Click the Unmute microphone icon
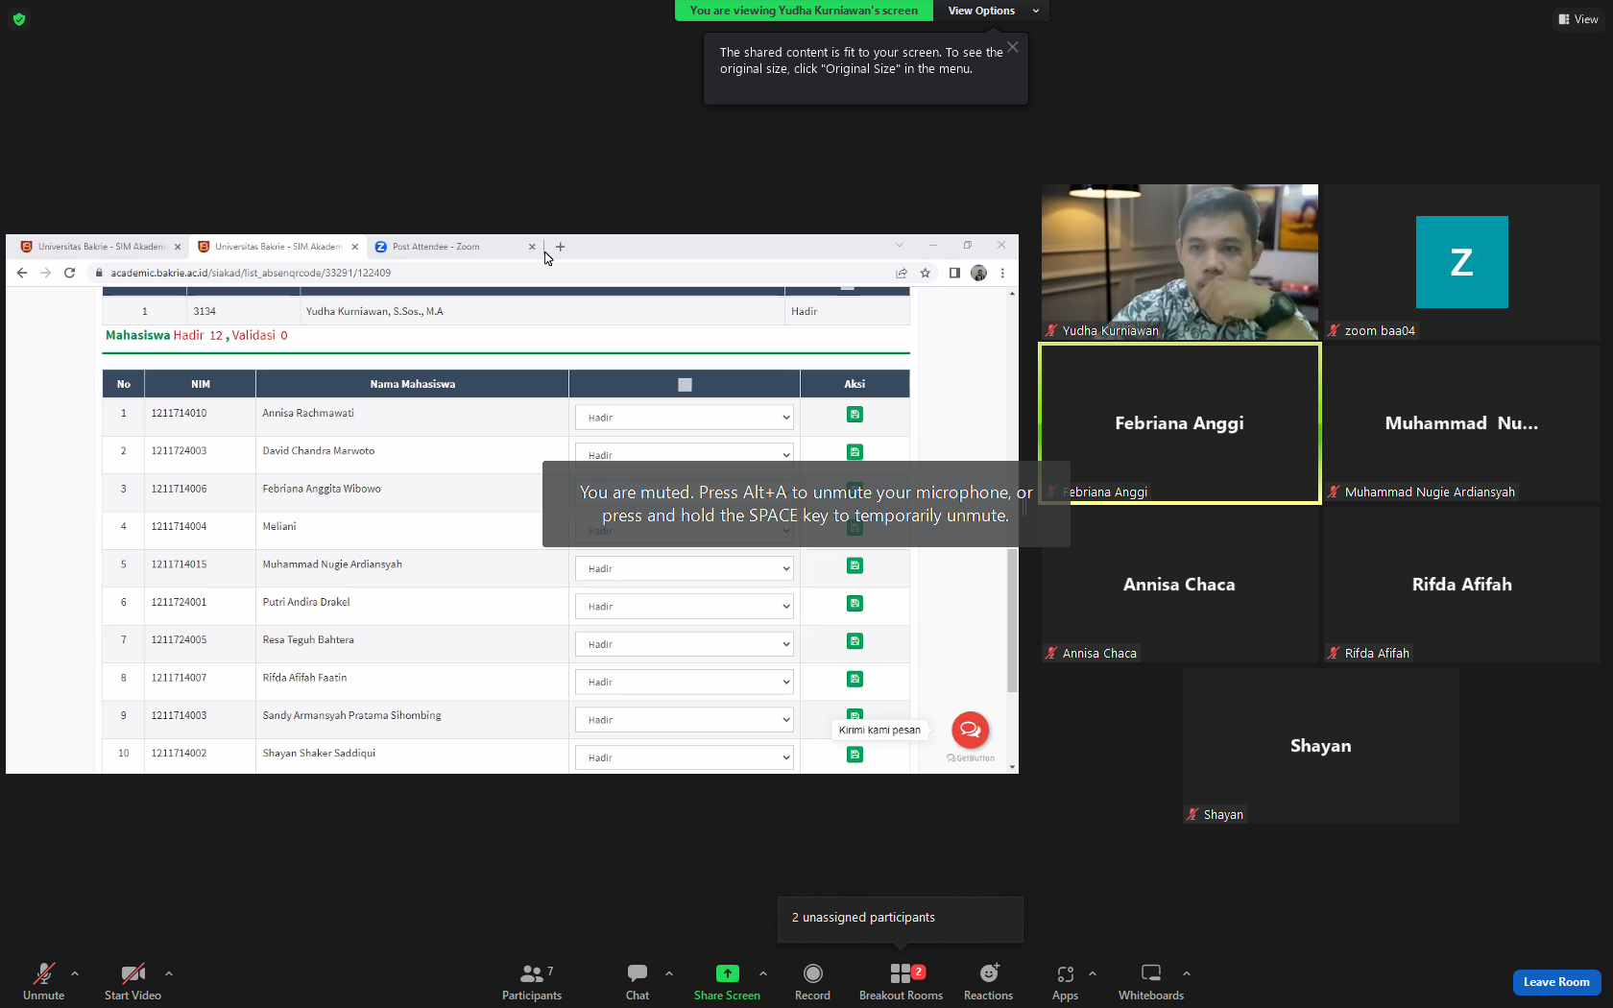This screenshot has height=1008, width=1613. pos(43,973)
